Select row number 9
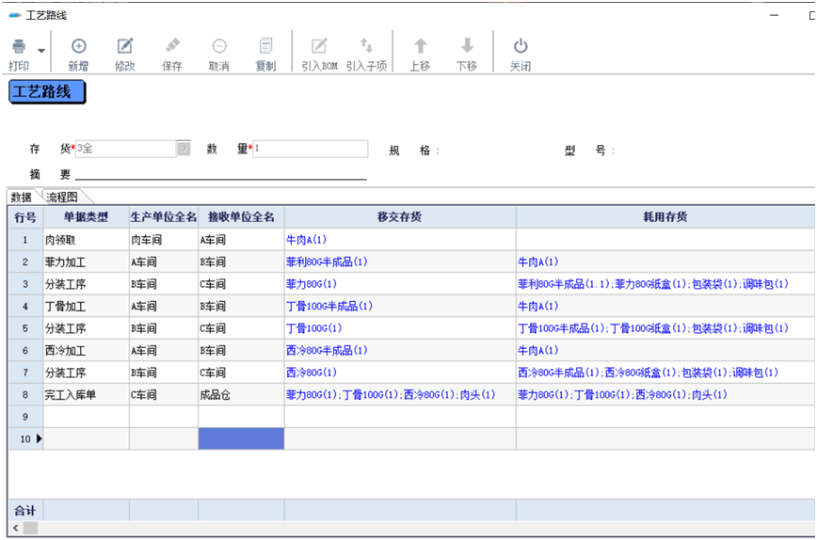The height and width of the screenshot is (540, 817). [x=25, y=417]
